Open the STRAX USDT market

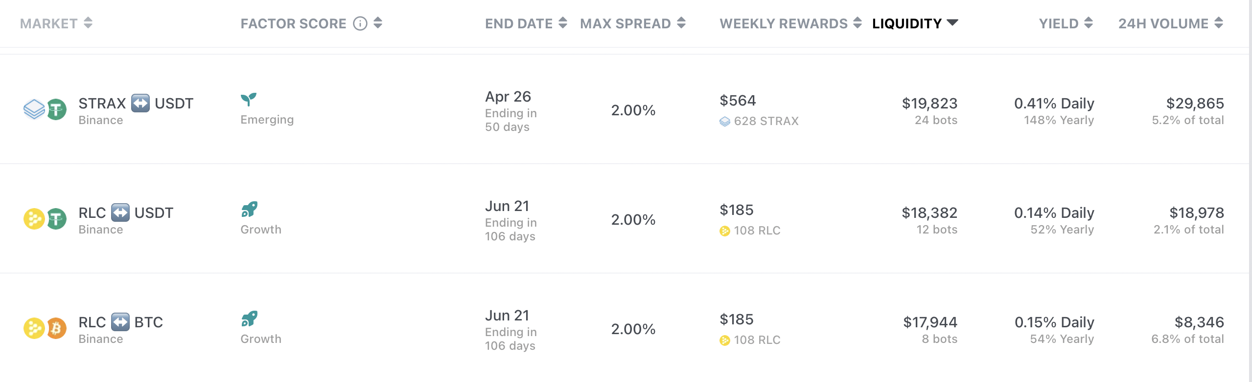(625, 109)
